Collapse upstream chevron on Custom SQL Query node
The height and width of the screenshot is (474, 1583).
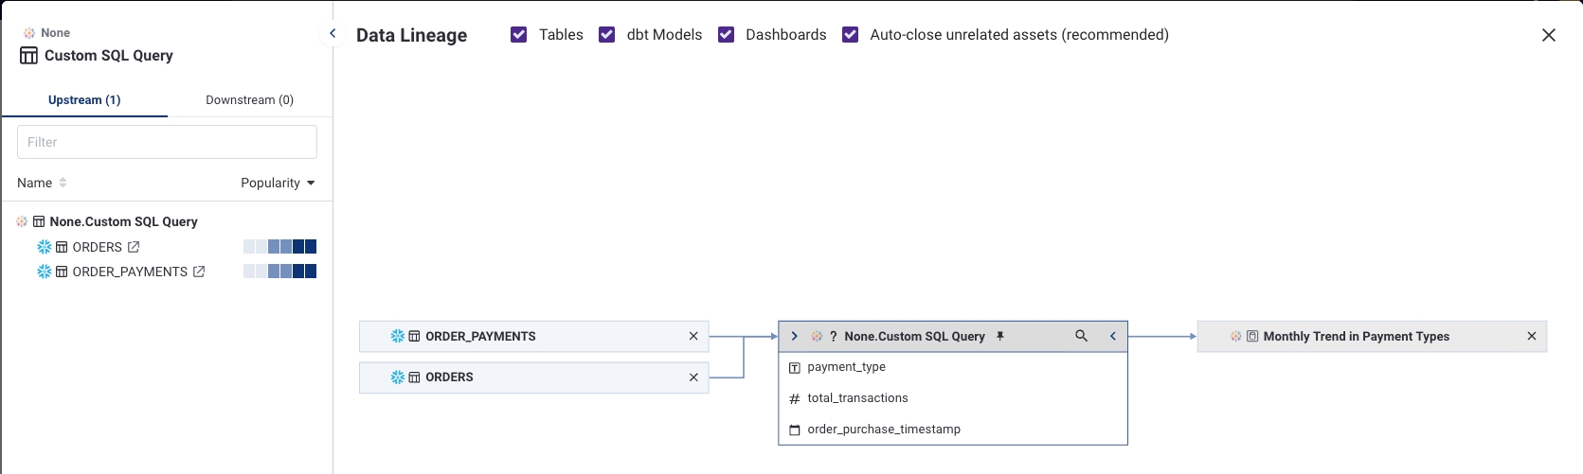(x=794, y=336)
